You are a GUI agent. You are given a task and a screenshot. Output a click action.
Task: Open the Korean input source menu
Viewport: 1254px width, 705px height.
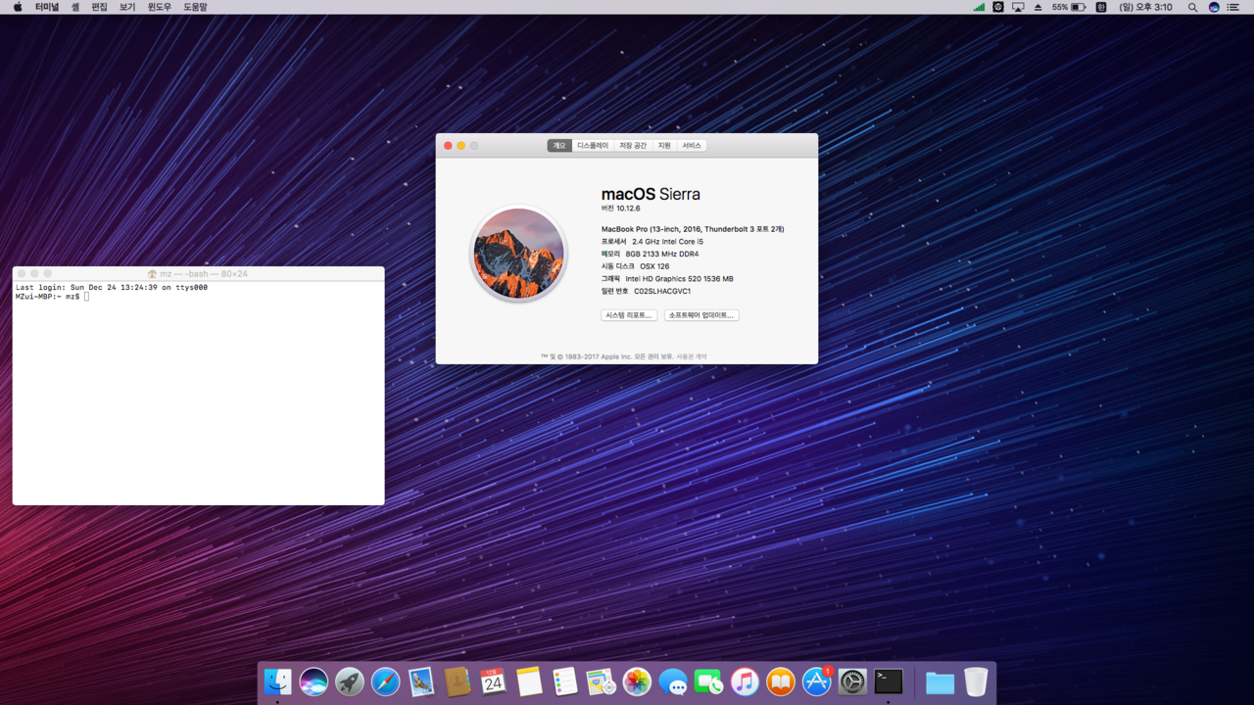point(1101,7)
